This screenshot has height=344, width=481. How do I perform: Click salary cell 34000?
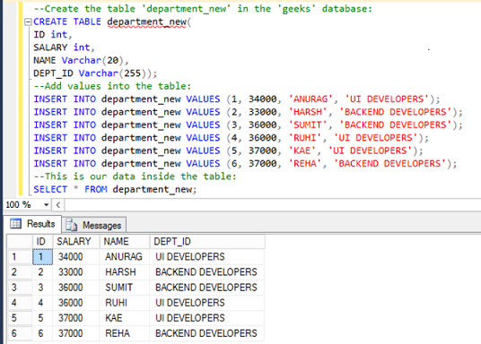point(76,257)
